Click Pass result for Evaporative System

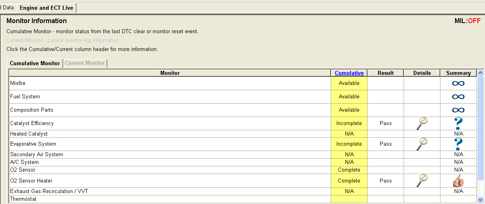[x=385, y=144]
